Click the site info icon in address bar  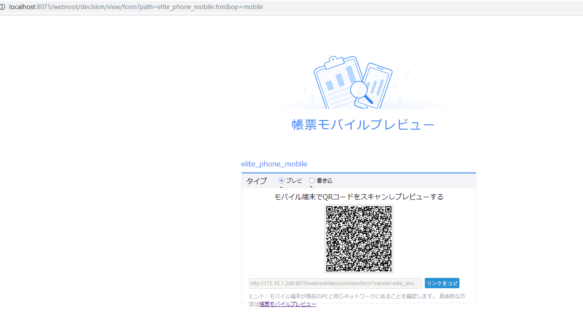coord(3,7)
